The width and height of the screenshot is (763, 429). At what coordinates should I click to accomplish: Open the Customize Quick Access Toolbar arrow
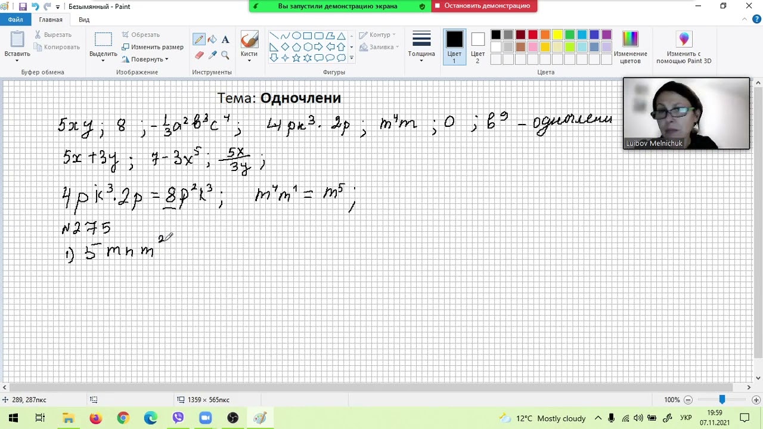(x=58, y=7)
